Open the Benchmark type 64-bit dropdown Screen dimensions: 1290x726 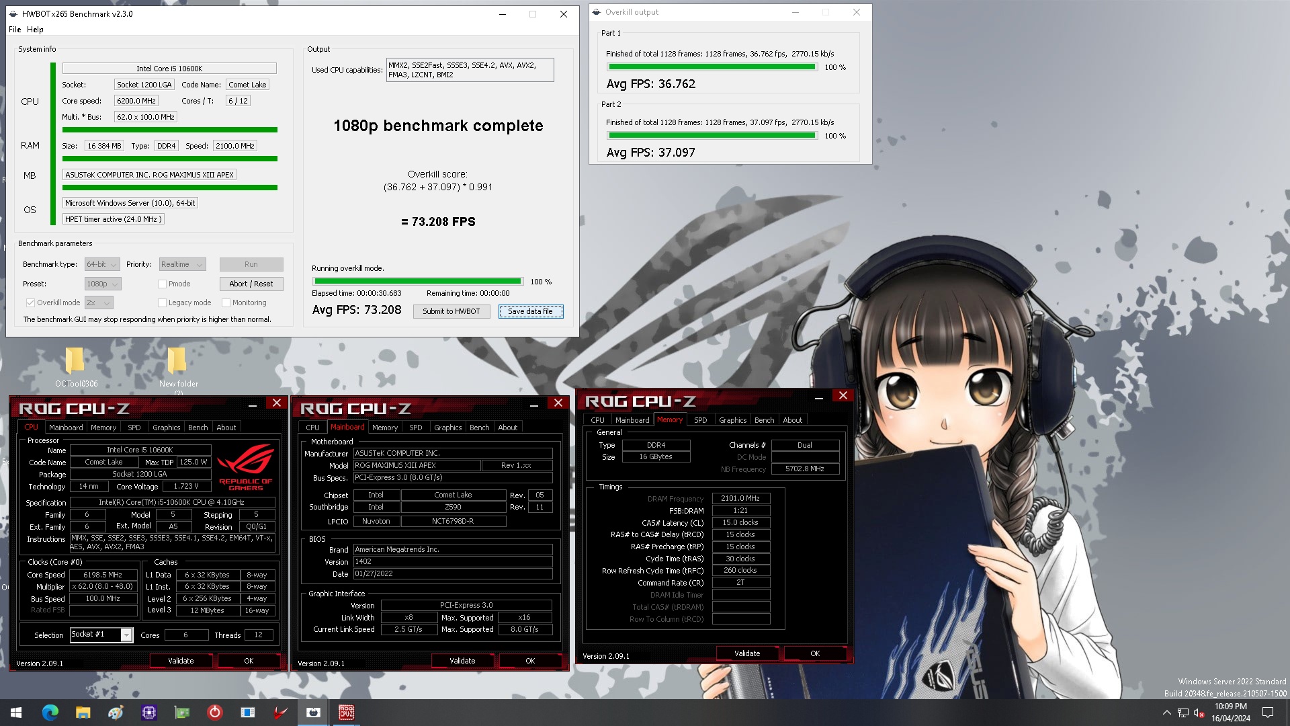click(102, 265)
